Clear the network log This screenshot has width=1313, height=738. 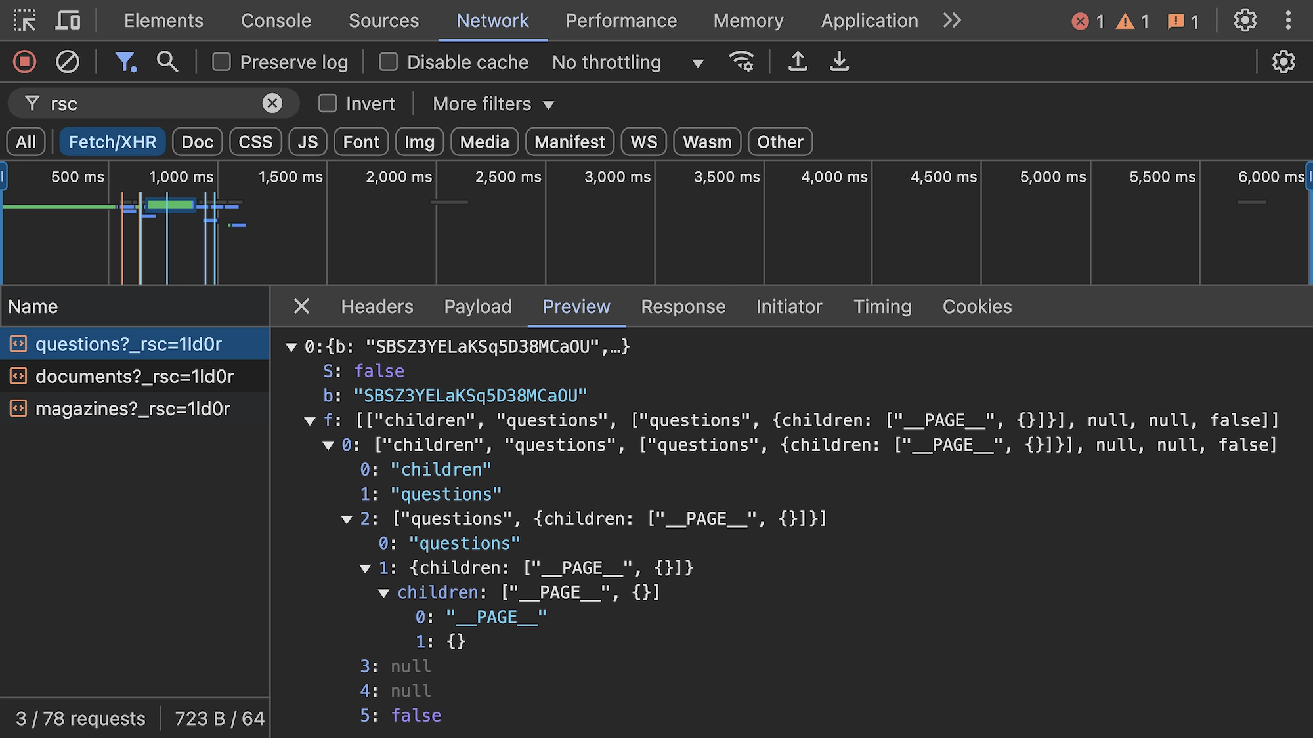(x=68, y=62)
